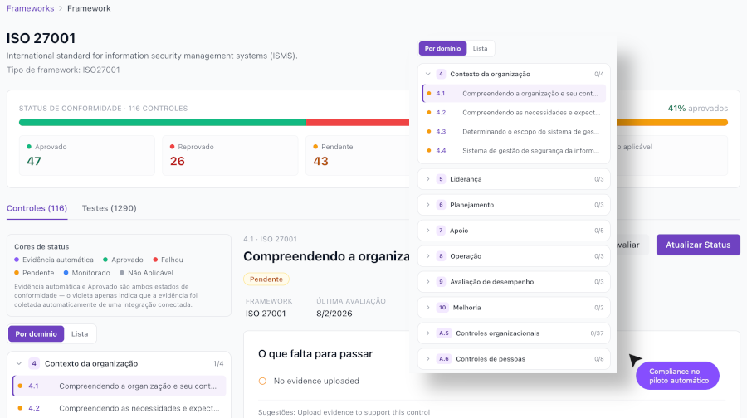
Task: Collapse 'Contexto da organização' chevron in floating panel
Action: pyautogui.click(x=427, y=74)
